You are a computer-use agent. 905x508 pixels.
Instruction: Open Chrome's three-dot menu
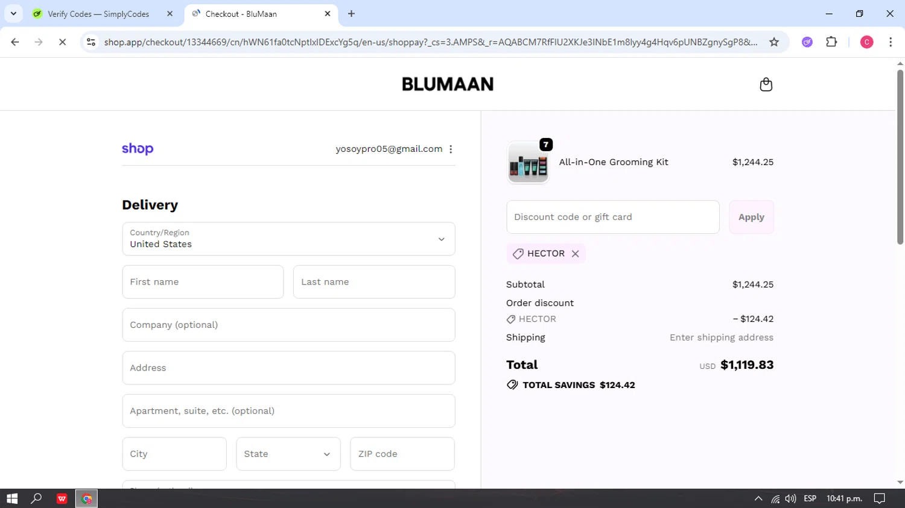pyautogui.click(x=891, y=42)
